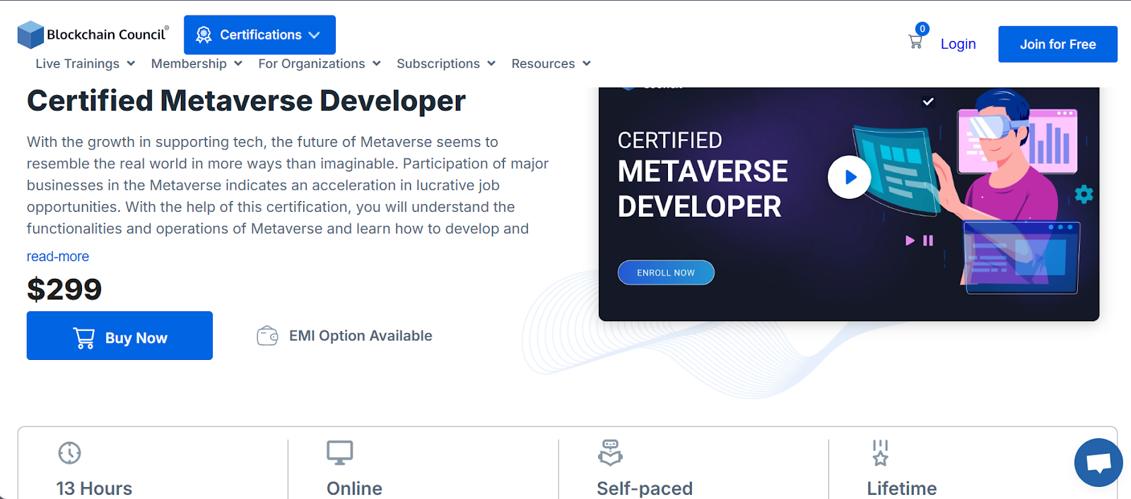Expand the For Organizations menu

(x=320, y=64)
